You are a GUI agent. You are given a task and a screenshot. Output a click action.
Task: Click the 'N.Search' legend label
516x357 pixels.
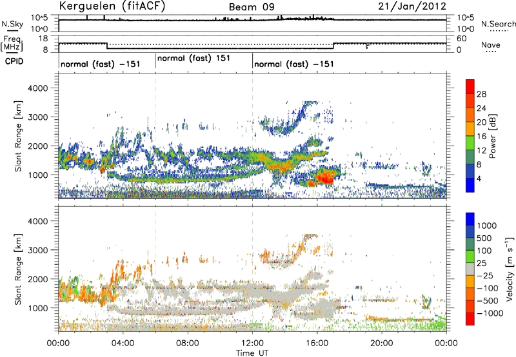click(x=499, y=24)
